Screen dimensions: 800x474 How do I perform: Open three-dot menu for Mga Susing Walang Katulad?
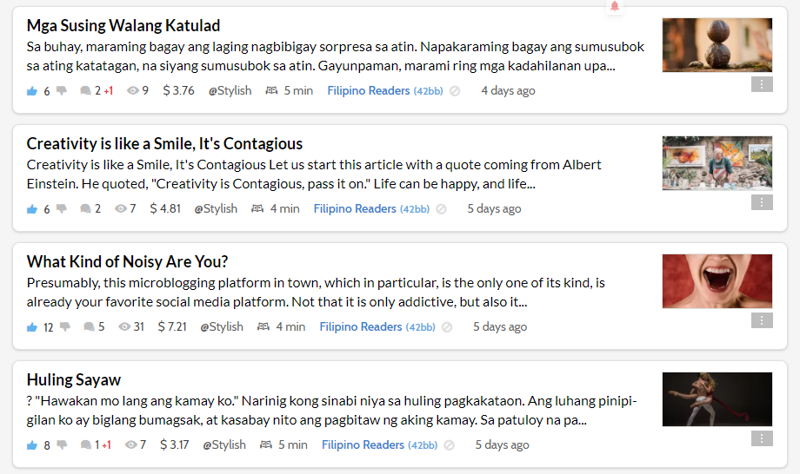[x=762, y=84]
